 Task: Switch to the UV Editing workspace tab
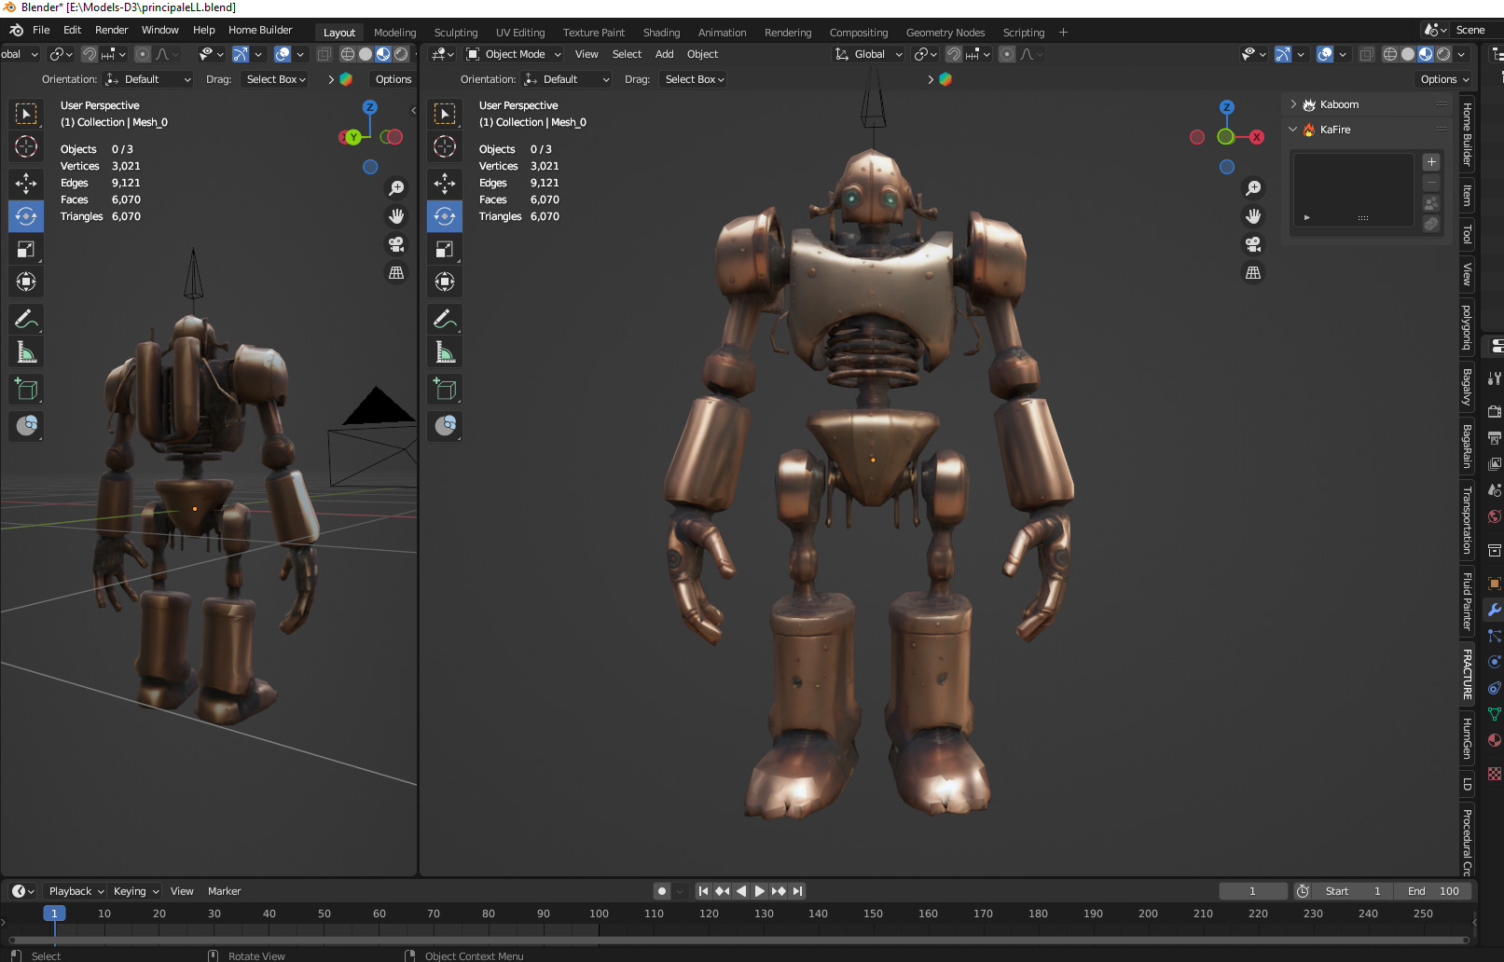coord(520,33)
